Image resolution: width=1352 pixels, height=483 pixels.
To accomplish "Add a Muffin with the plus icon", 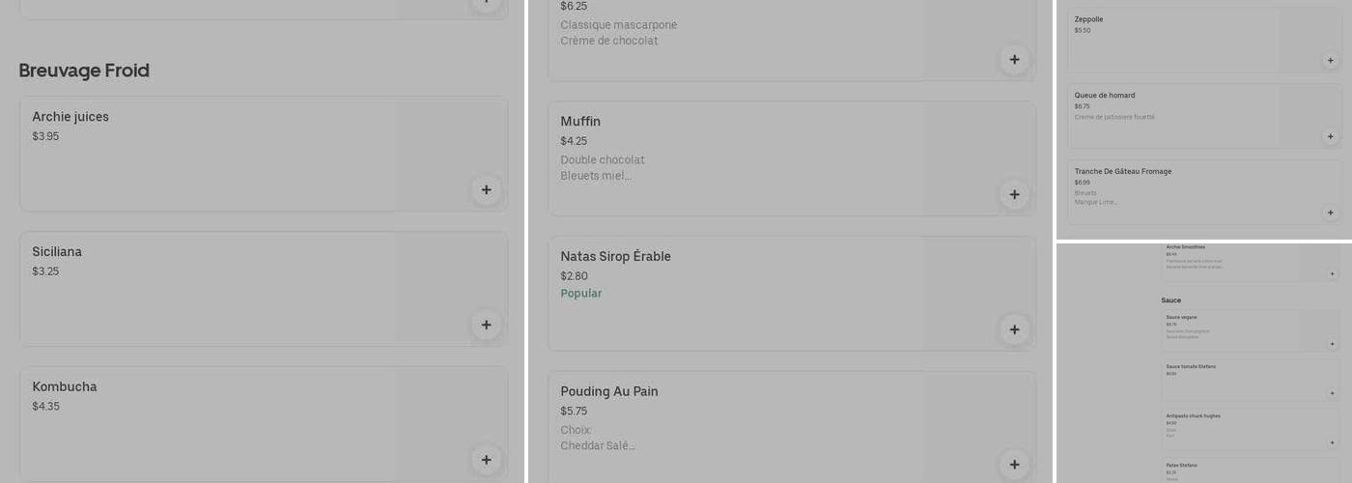I will pos(1014,195).
